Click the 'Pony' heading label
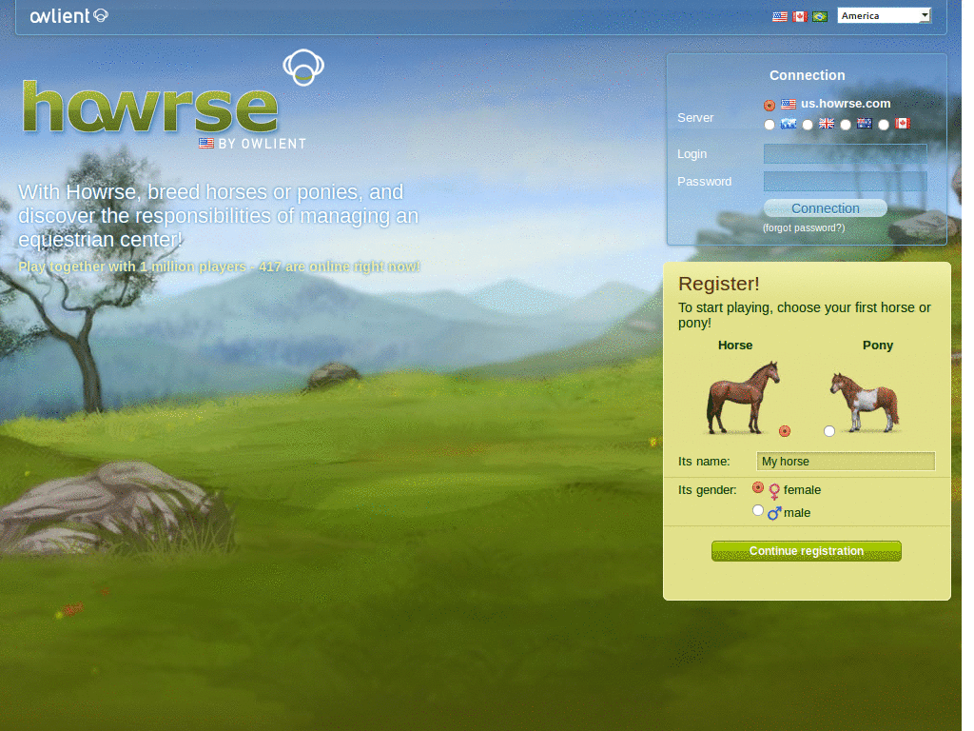Screen dimensions: 974x731 878,346
